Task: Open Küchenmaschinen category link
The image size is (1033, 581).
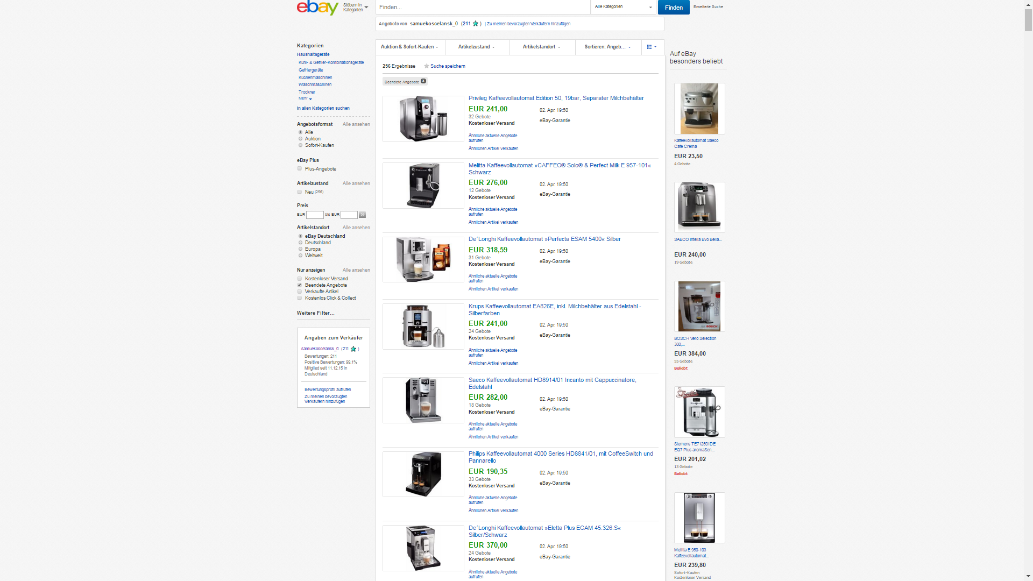Action: point(315,77)
